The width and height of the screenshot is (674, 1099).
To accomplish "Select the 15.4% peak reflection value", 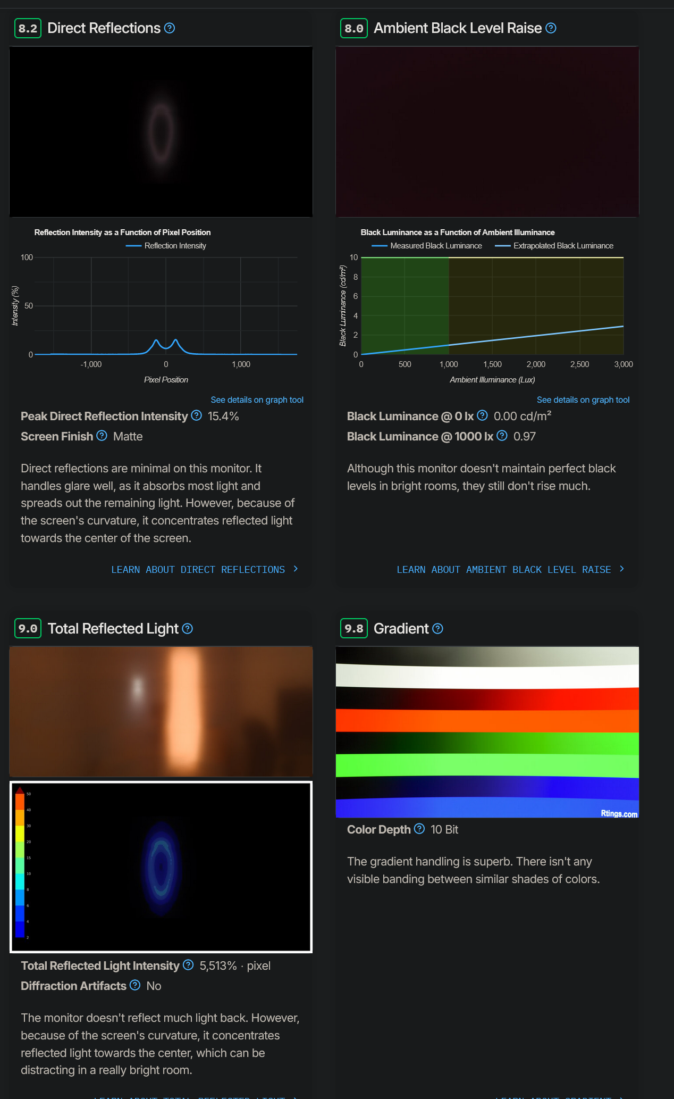I will [x=223, y=416].
